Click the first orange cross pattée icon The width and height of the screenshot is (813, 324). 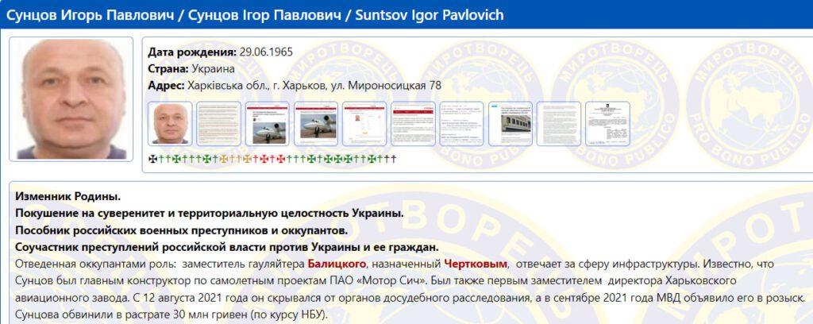(223, 159)
